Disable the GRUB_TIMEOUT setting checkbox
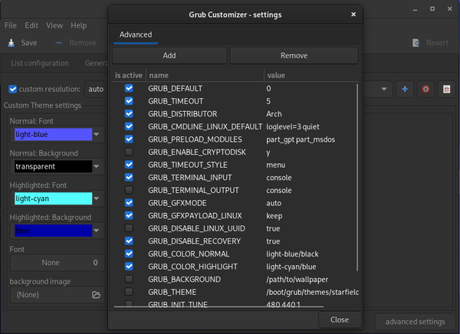Image resolution: width=460 pixels, height=334 pixels. coord(129,101)
